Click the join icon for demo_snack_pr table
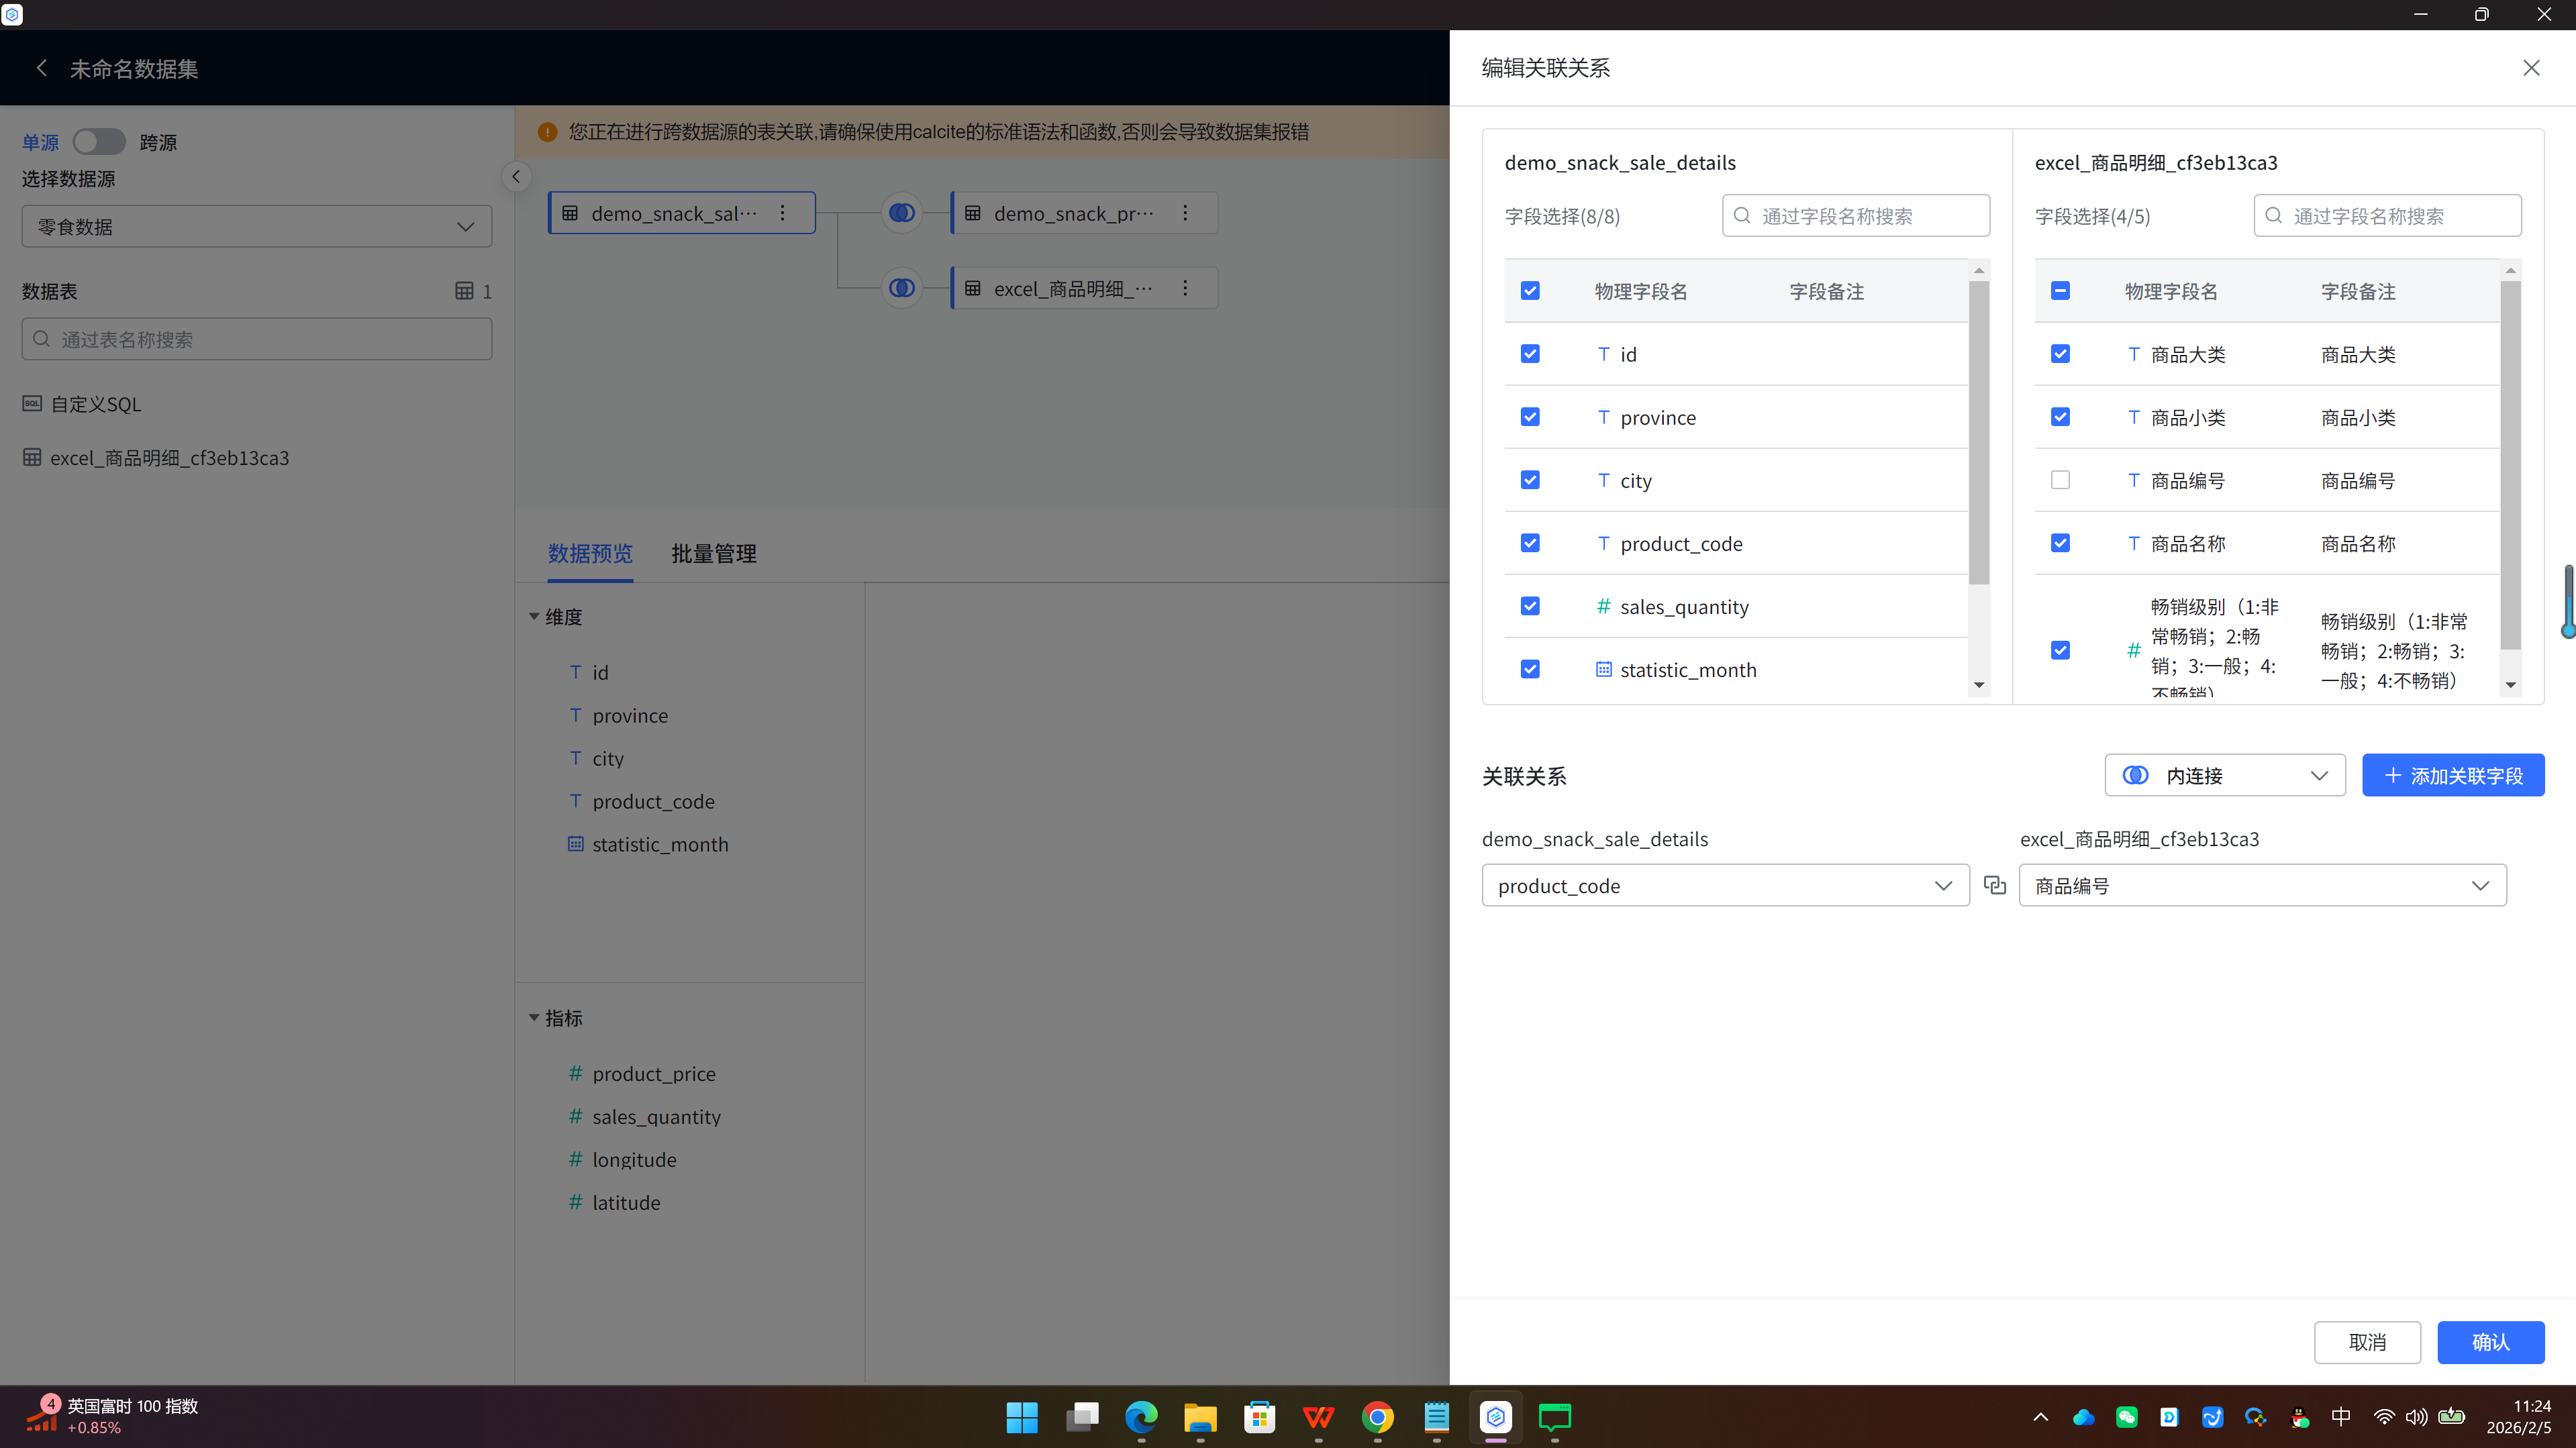Screen dimensions: 2576x1448 (901, 213)
